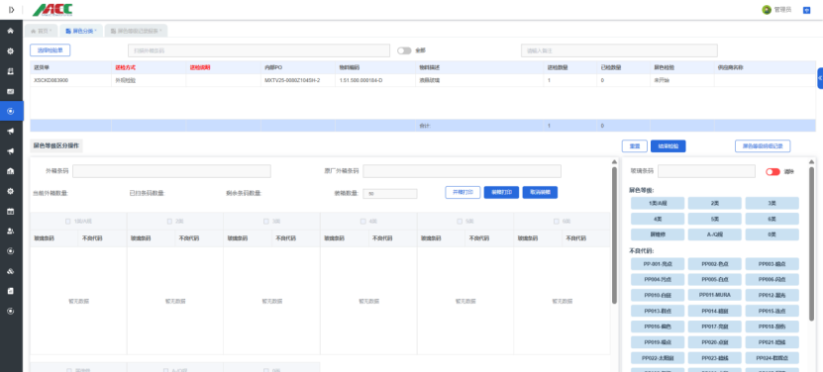
Task: Click the file icon above the last sidebar icon
Action: point(11,291)
